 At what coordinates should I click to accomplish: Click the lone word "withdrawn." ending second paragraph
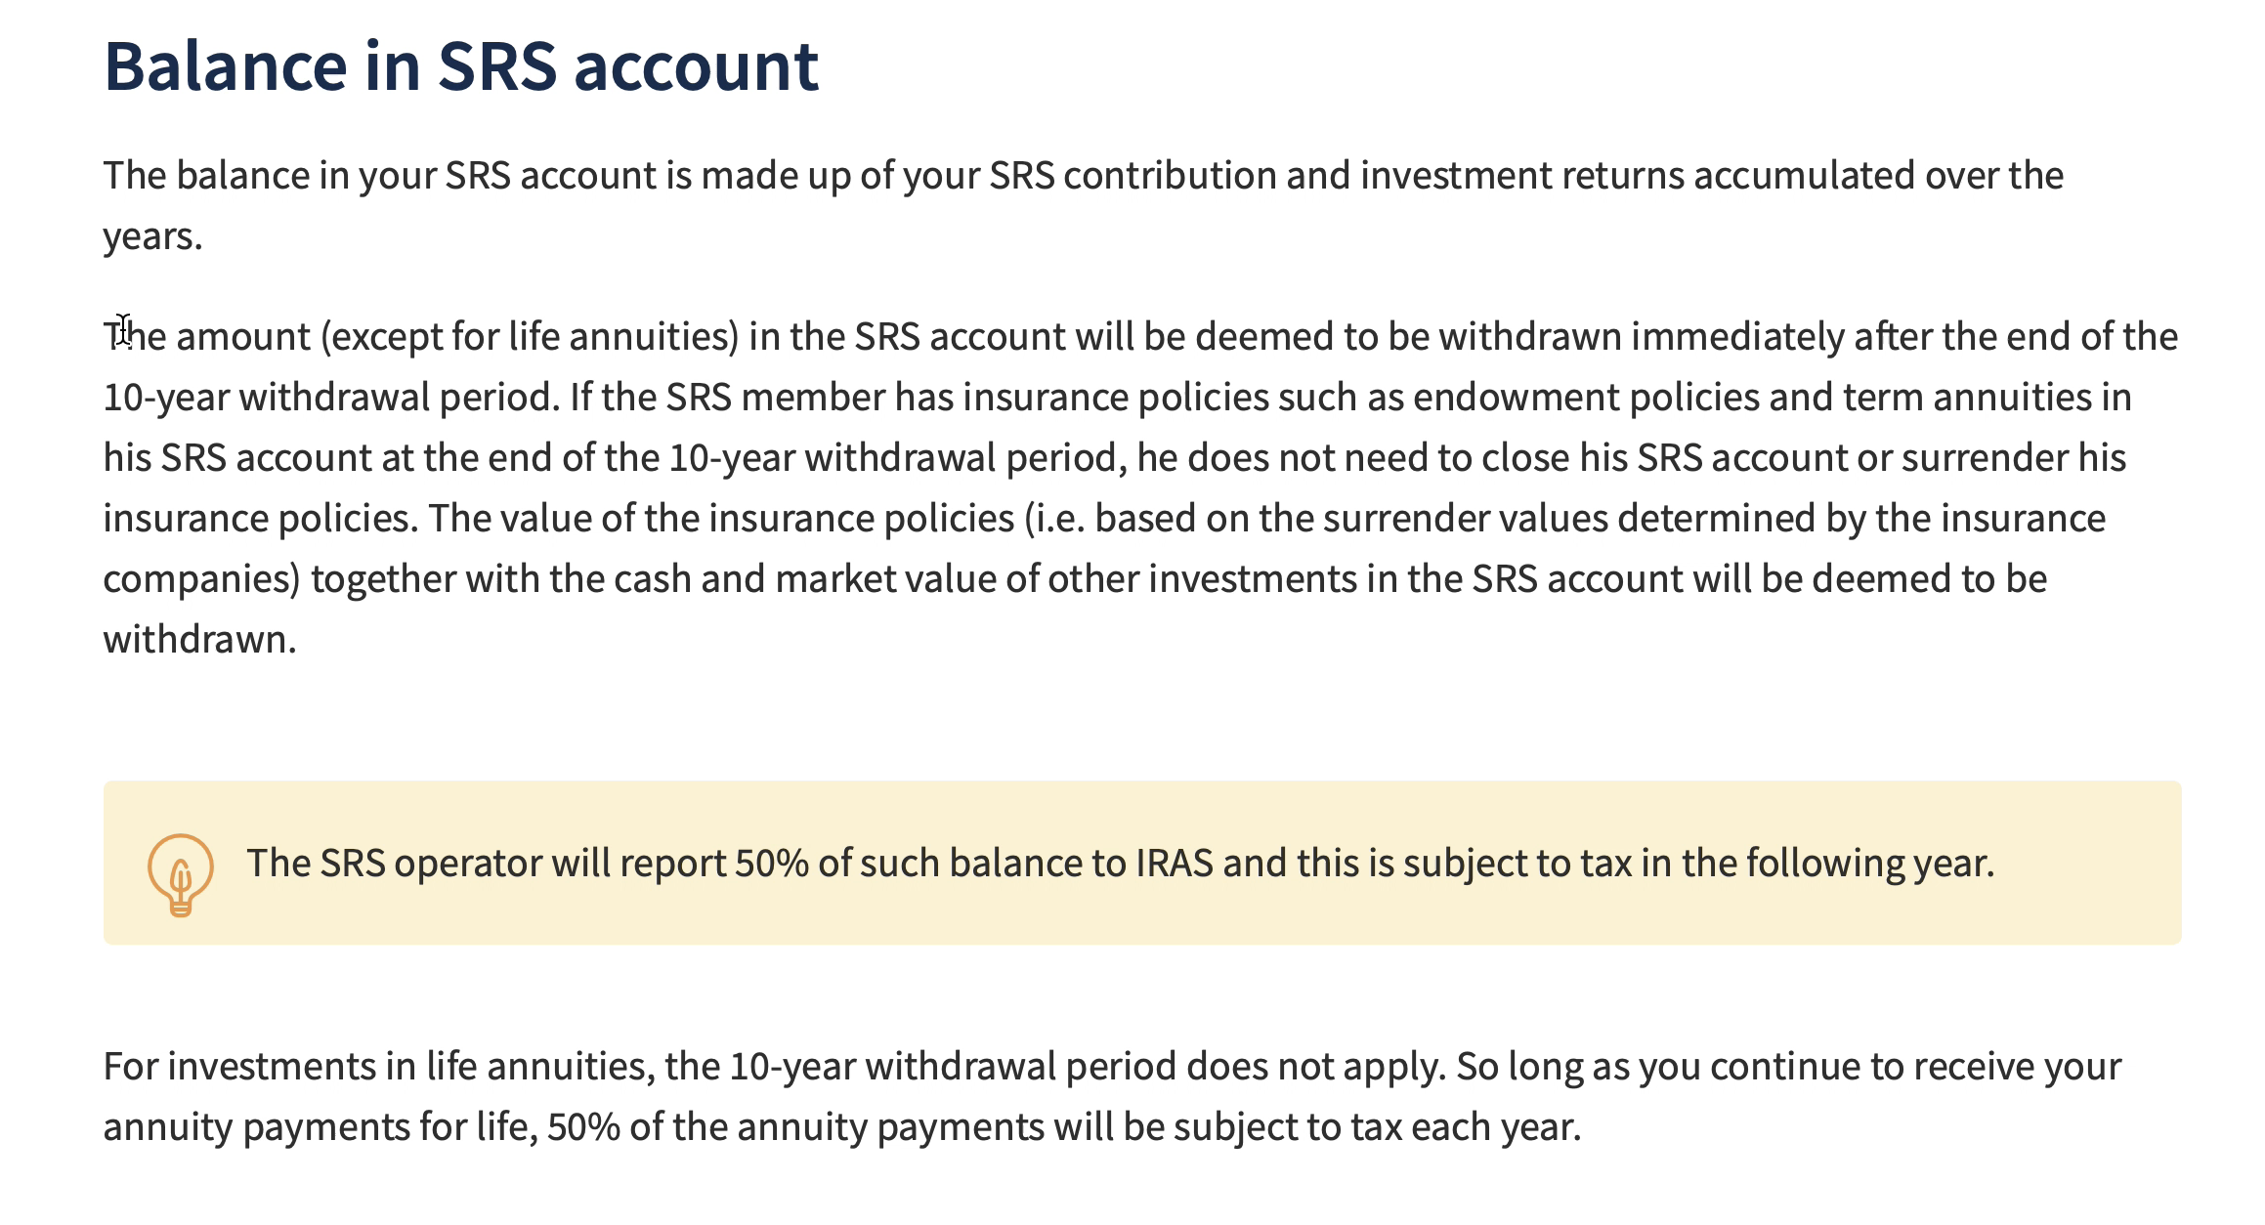(199, 640)
